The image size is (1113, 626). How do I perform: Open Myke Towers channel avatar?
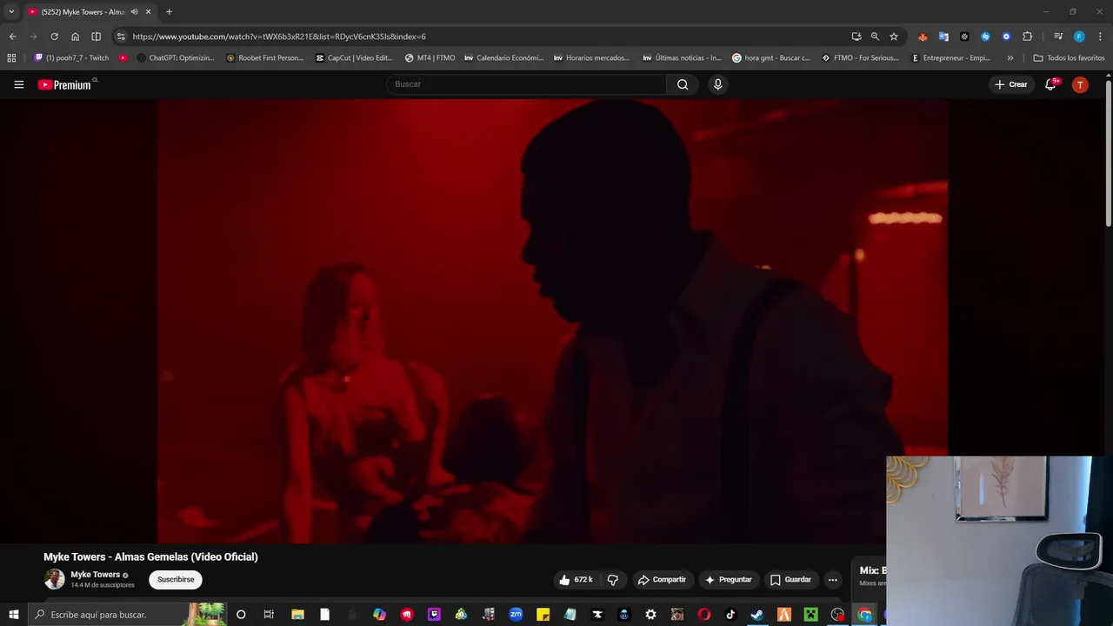pos(54,579)
